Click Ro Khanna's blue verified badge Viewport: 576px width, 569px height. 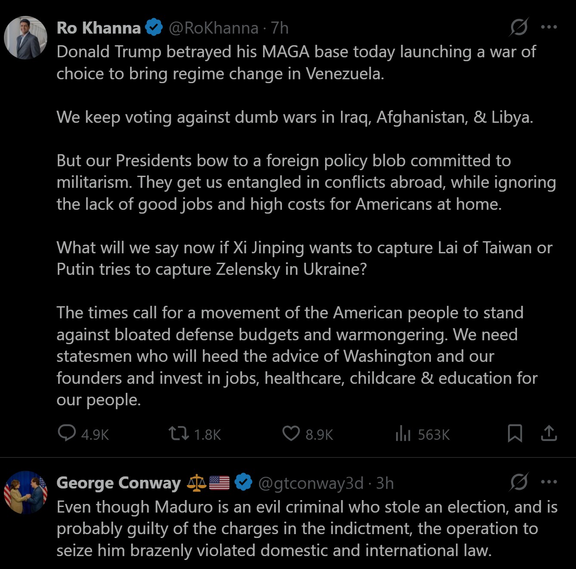[154, 28]
